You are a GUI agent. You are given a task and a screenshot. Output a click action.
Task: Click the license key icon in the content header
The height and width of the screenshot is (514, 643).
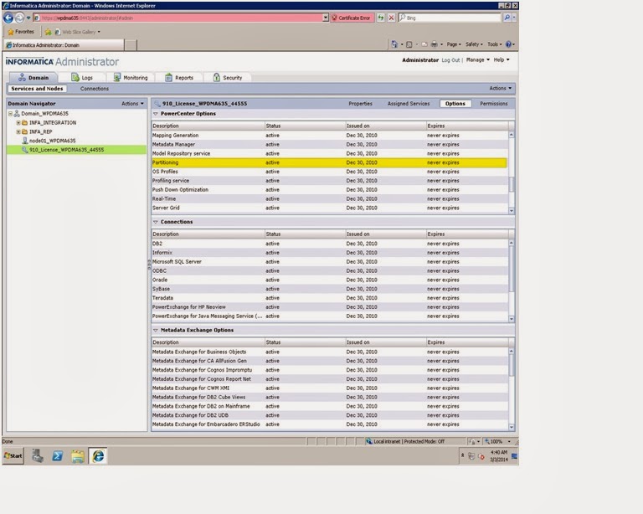click(x=157, y=104)
